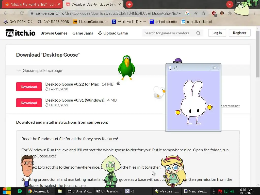Open File Explorer from taskbar
This screenshot has height=195, width=260.
pos(60,191)
